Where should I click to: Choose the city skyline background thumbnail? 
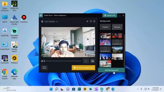click(x=105, y=57)
